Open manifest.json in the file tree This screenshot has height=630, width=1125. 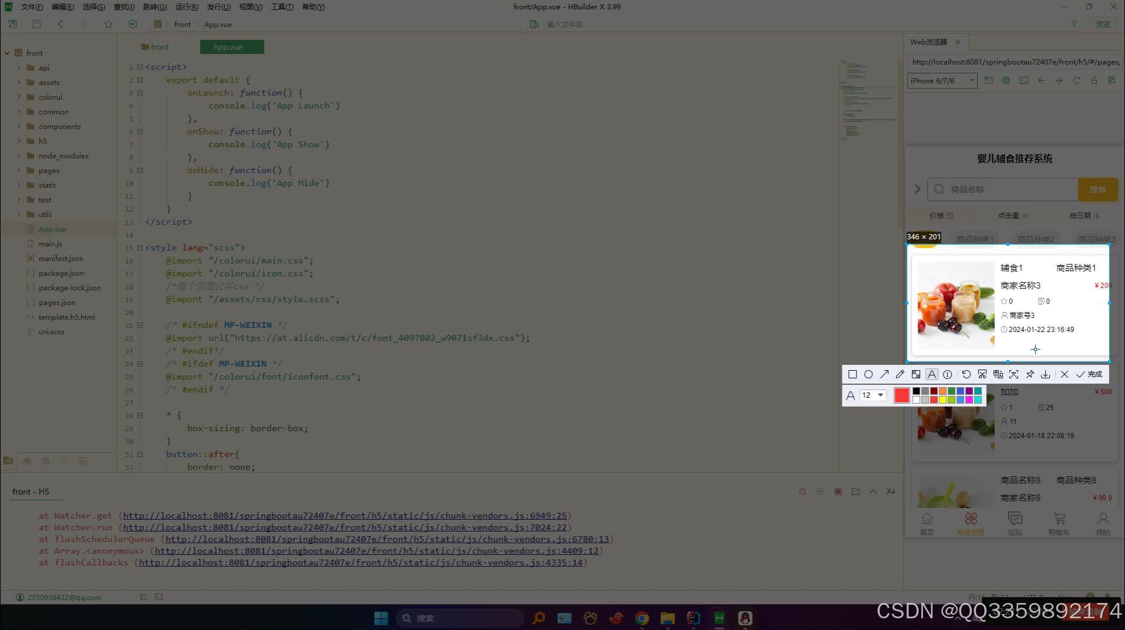tap(60, 258)
